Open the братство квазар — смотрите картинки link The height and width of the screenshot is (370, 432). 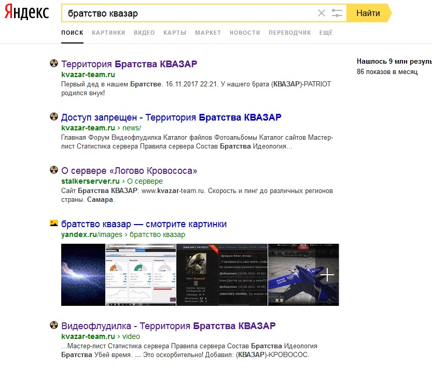click(x=144, y=224)
